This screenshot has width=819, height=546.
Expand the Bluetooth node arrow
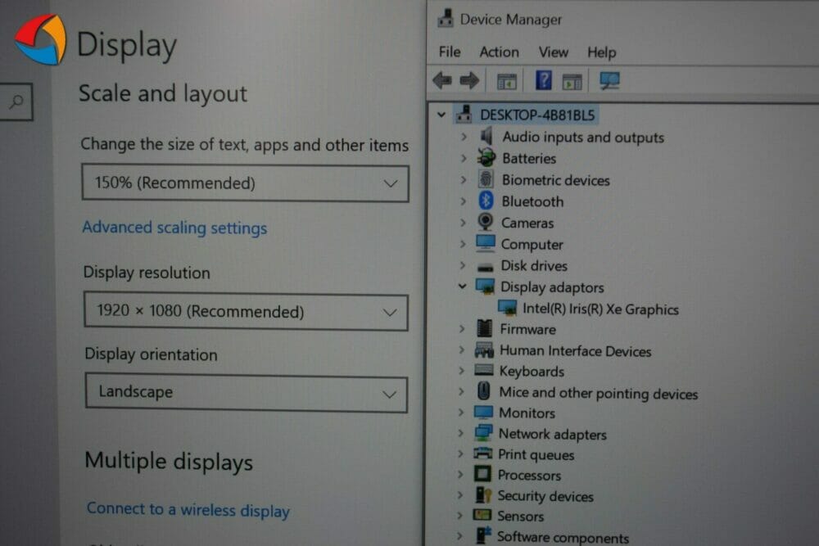point(464,201)
